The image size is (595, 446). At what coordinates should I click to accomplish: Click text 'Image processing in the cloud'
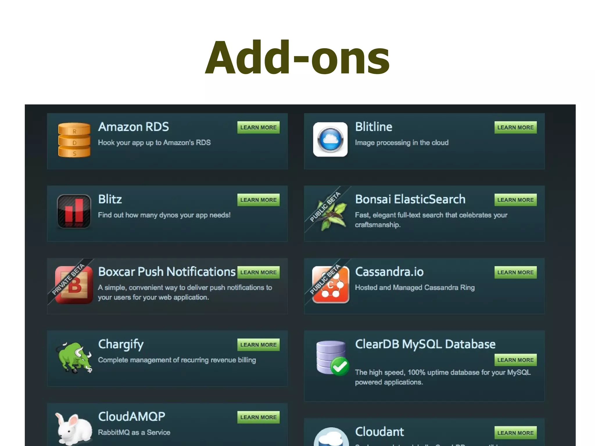(402, 143)
